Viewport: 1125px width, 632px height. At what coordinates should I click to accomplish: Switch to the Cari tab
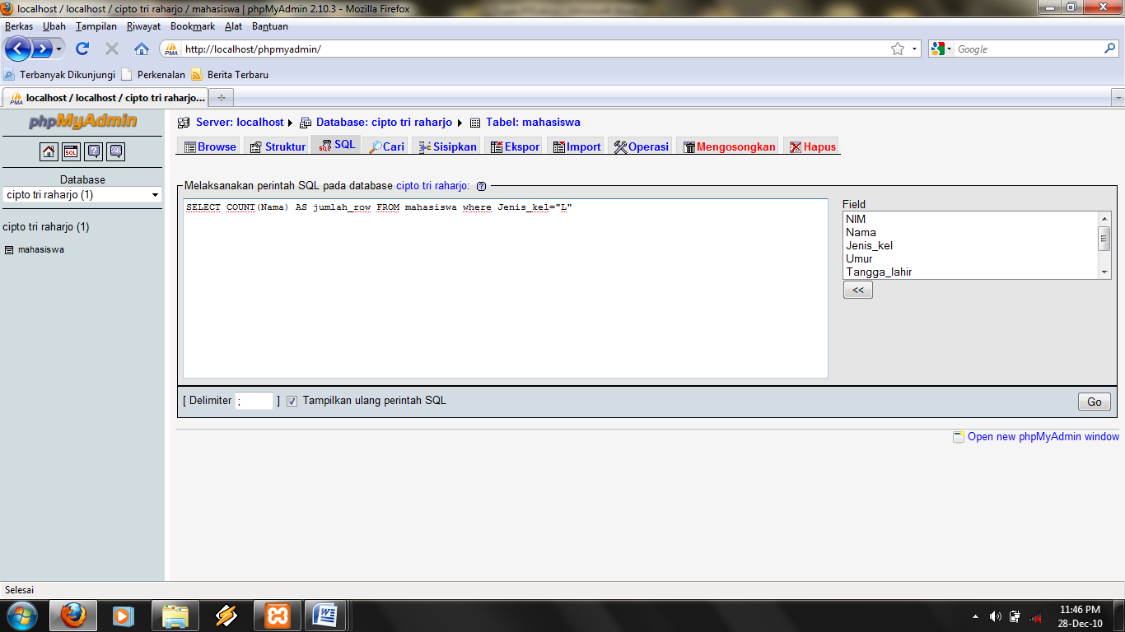[386, 146]
